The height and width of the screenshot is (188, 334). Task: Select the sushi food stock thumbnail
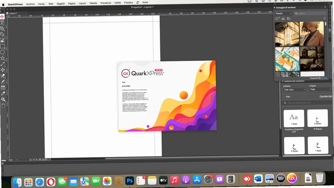point(287,59)
